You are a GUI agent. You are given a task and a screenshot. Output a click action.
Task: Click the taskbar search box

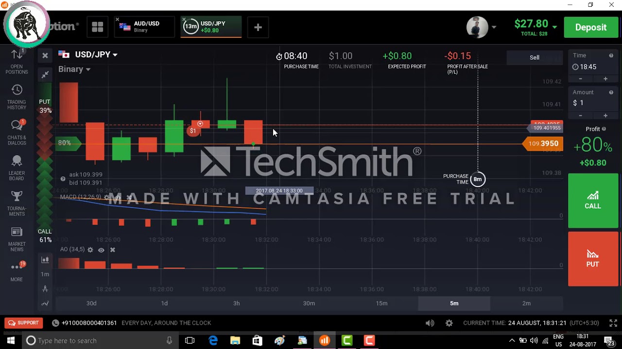(x=100, y=340)
